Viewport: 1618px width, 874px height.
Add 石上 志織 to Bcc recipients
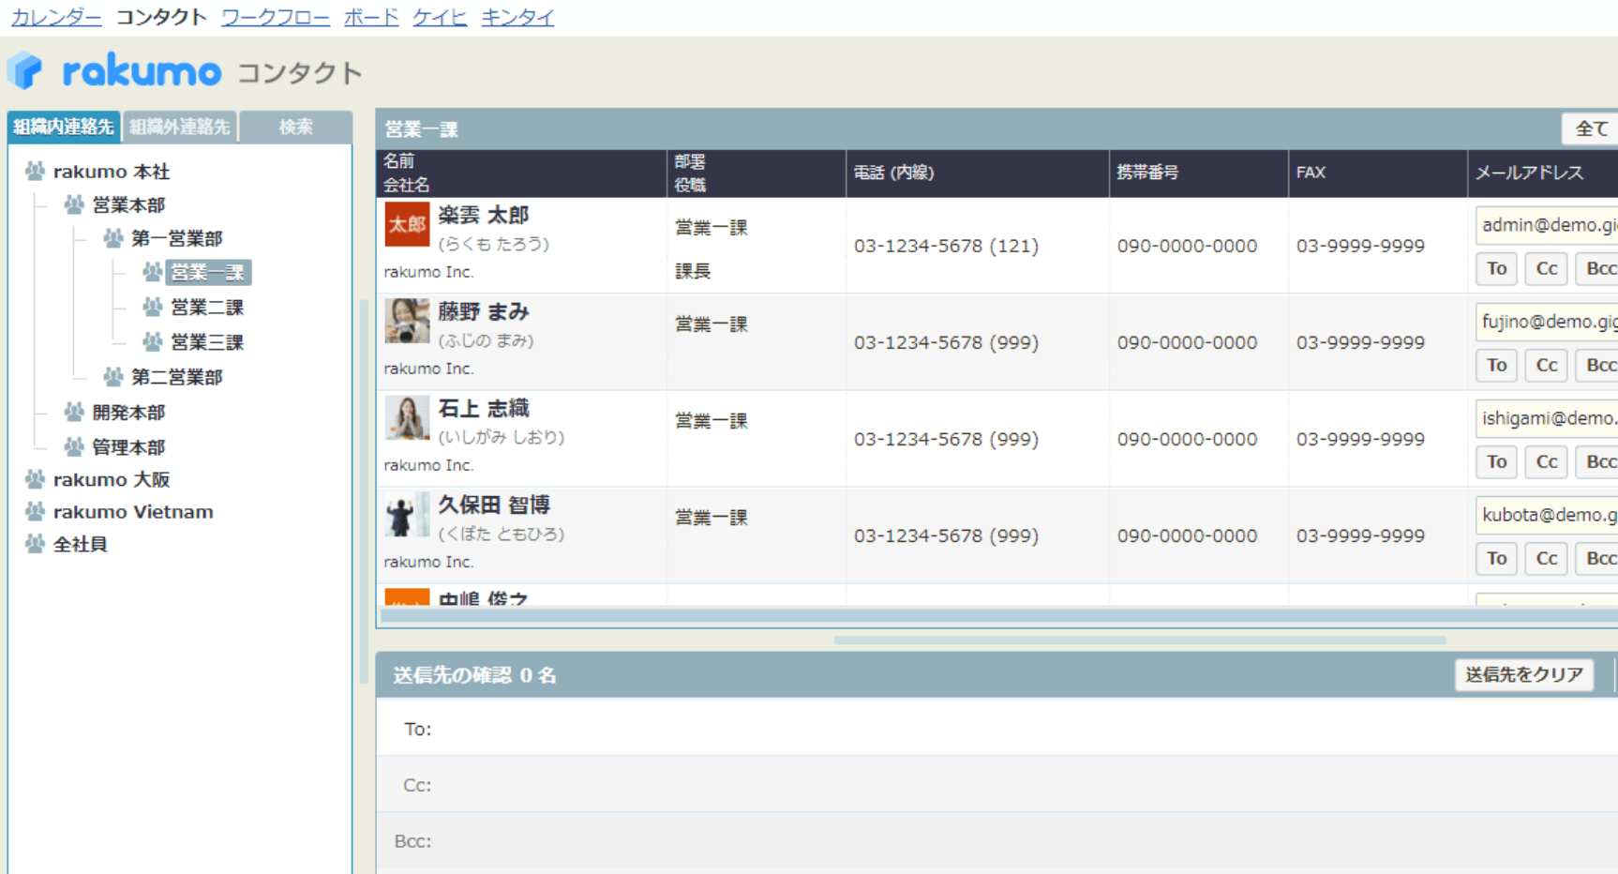tap(1597, 462)
